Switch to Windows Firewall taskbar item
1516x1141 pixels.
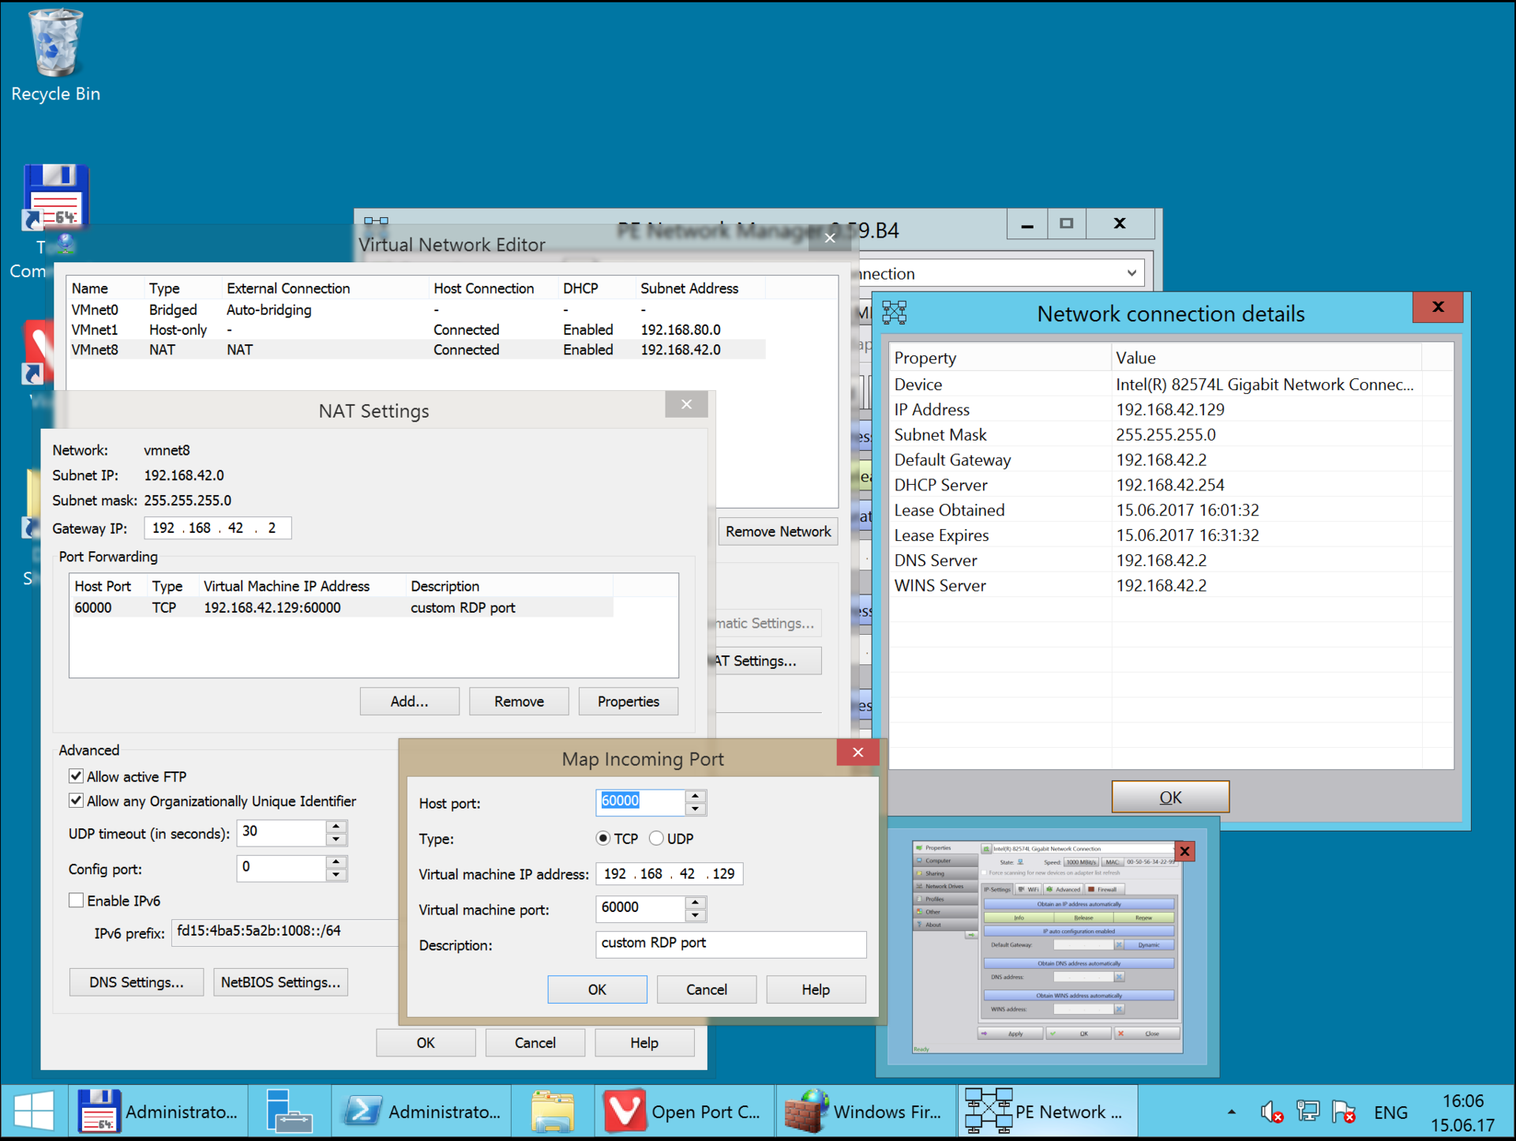click(x=865, y=1111)
